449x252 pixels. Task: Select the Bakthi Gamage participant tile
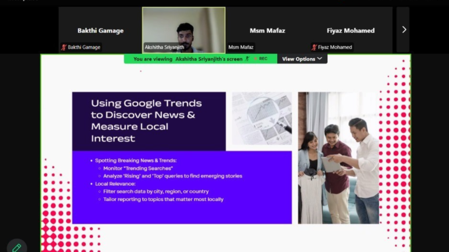(x=100, y=30)
